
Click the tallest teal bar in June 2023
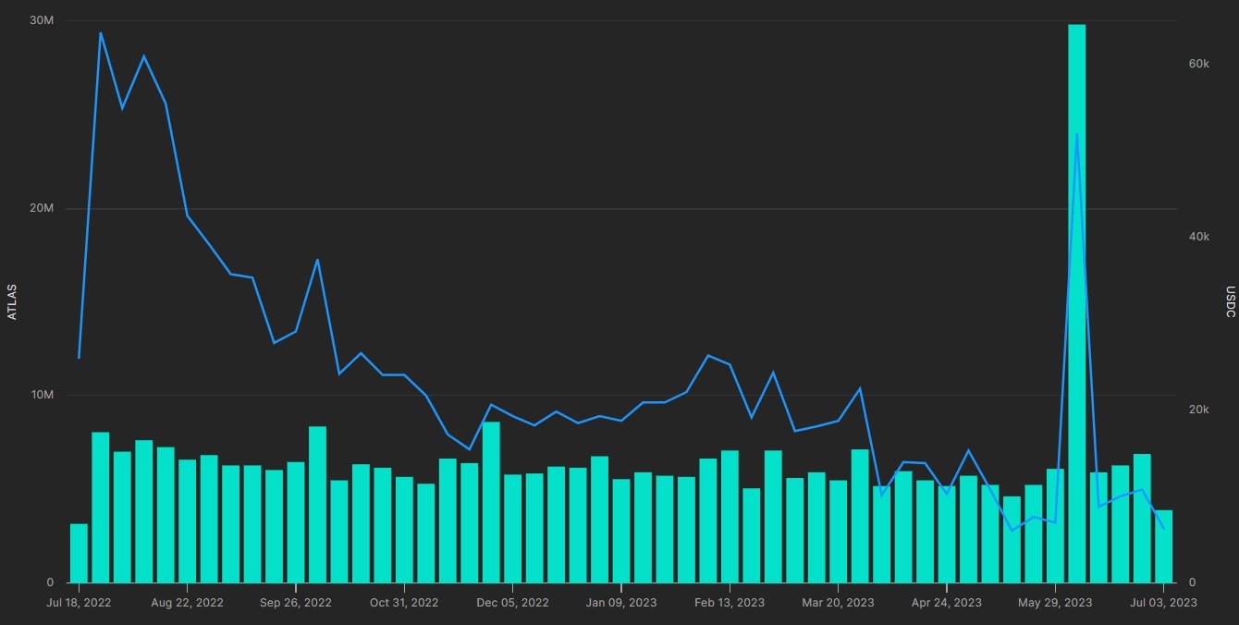(1076, 305)
